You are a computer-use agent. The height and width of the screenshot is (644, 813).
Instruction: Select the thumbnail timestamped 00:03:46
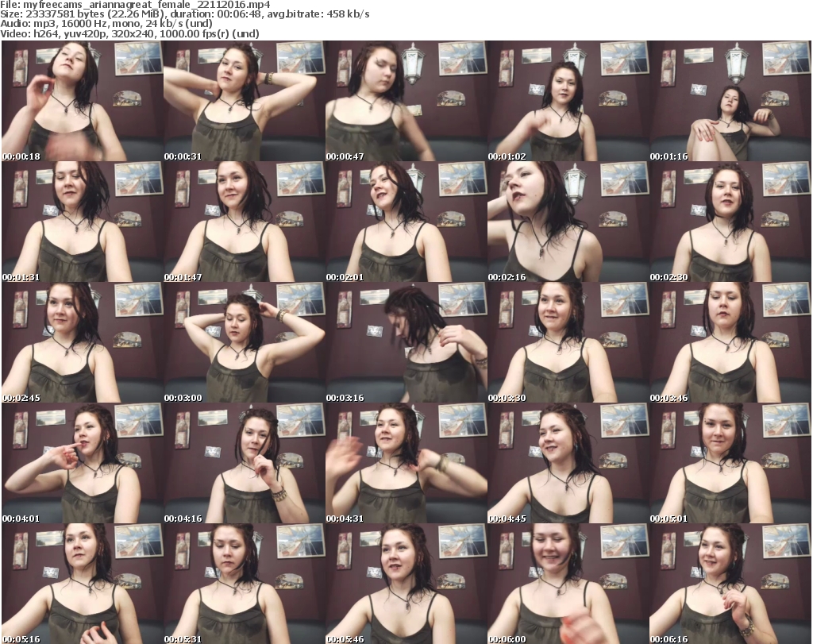point(730,343)
